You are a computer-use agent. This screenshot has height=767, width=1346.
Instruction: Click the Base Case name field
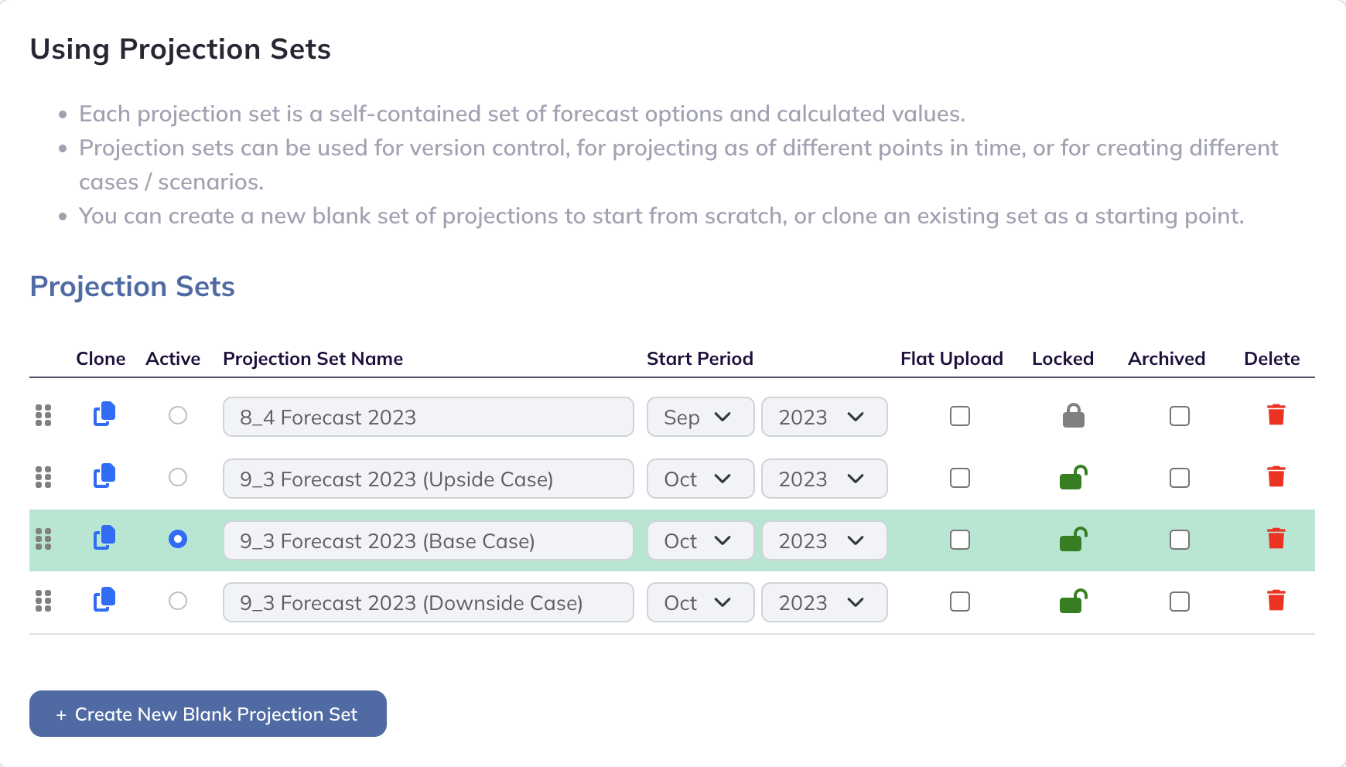(x=428, y=540)
